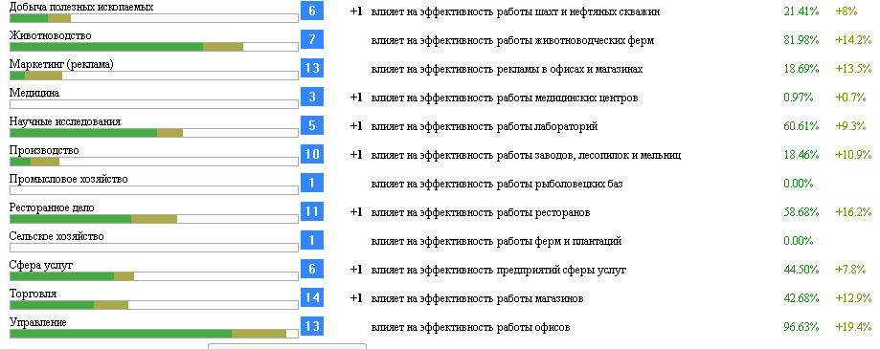Click the Маркетинг (реклама) progress bar
The height and width of the screenshot is (349, 880).
click(x=154, y=76)
